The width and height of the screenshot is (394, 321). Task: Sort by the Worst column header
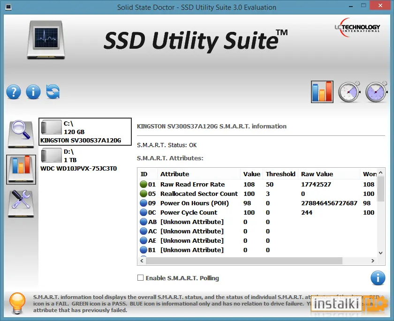tap(369, 174)
